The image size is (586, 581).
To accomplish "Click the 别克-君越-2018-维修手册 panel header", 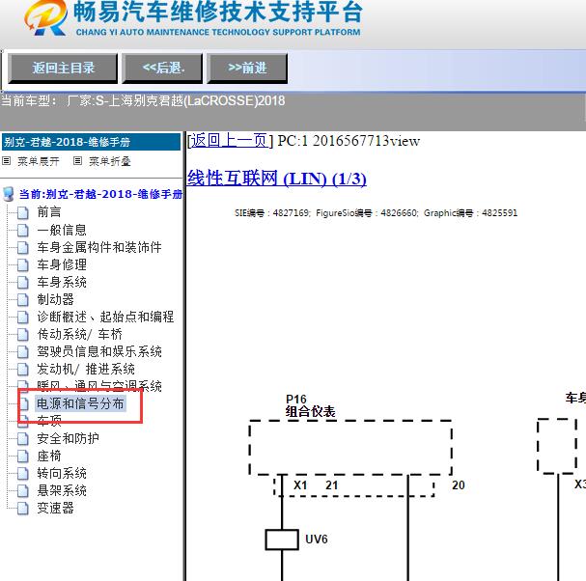I will tap(91, 142).
